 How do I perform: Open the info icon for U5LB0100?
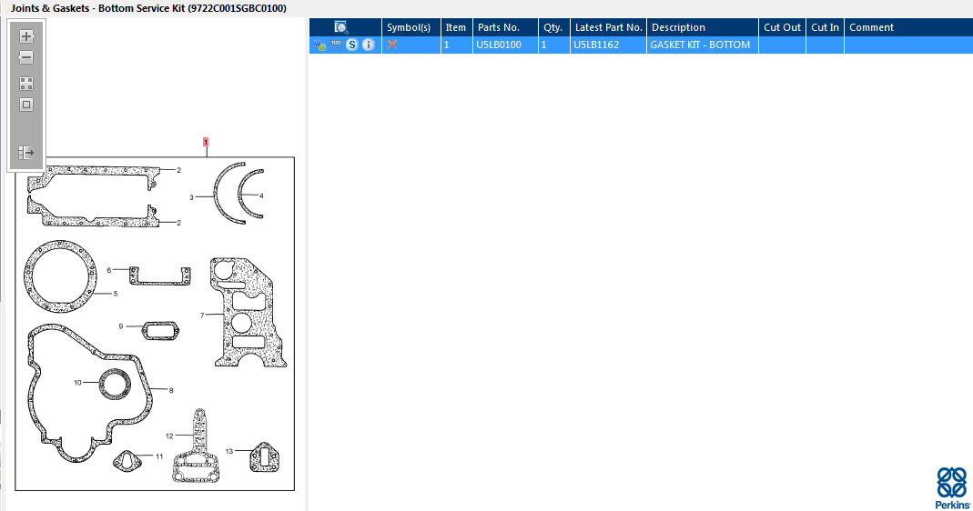click(x=369, y=45)
